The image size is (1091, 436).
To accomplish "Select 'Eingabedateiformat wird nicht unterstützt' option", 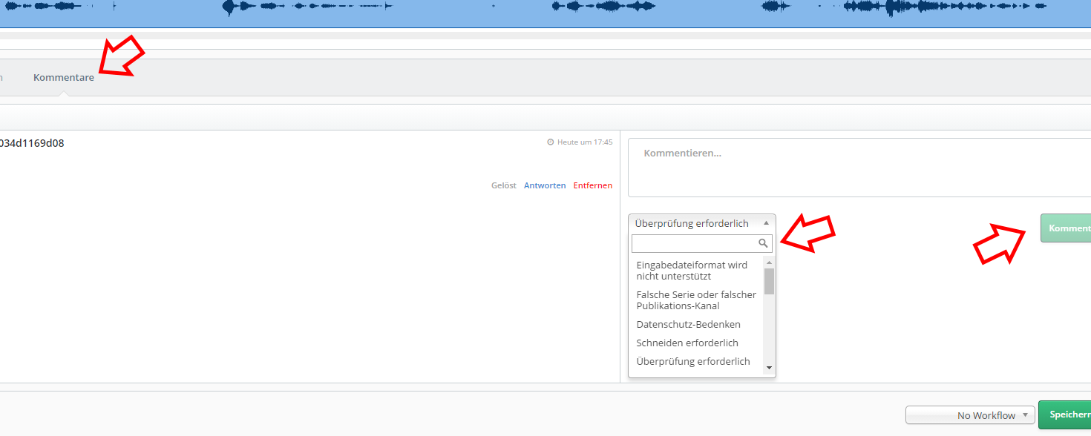I will [x=692, y=271].
